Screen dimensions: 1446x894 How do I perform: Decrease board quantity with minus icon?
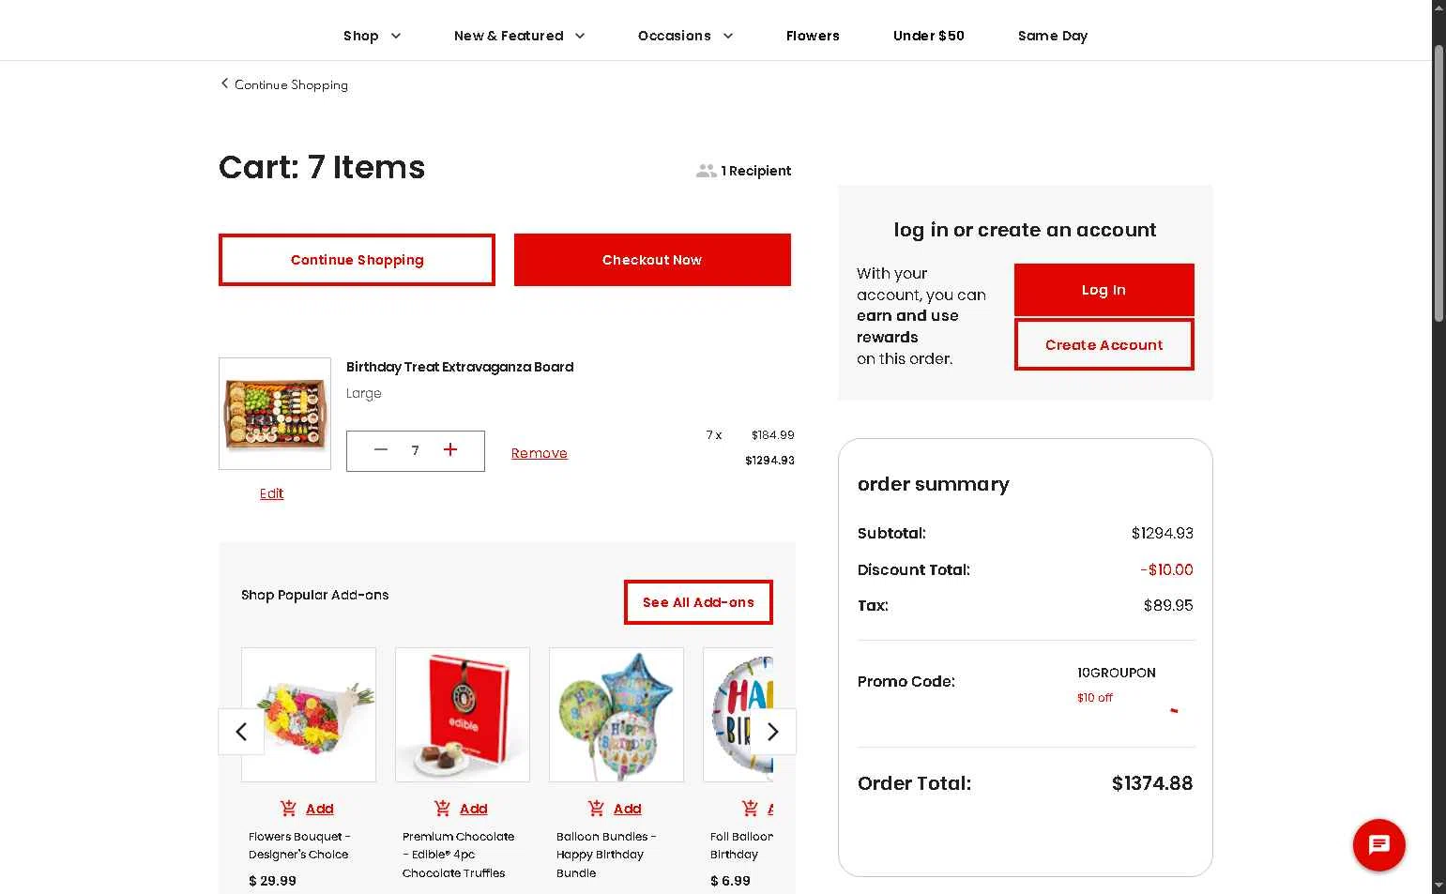click(380, 450)
